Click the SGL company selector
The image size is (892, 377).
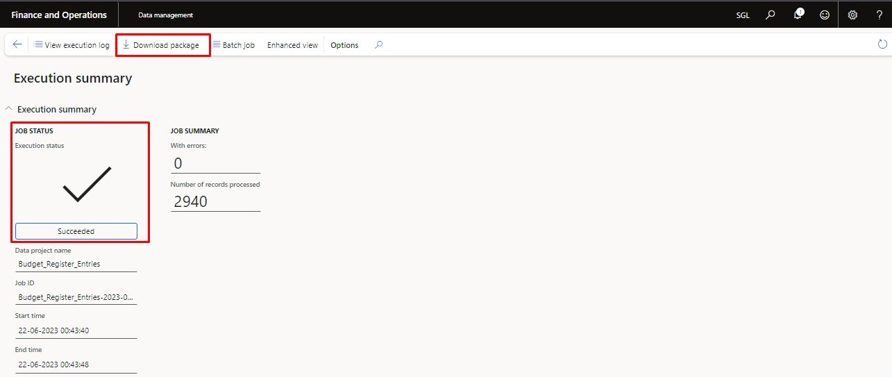(x=743, y=15)
